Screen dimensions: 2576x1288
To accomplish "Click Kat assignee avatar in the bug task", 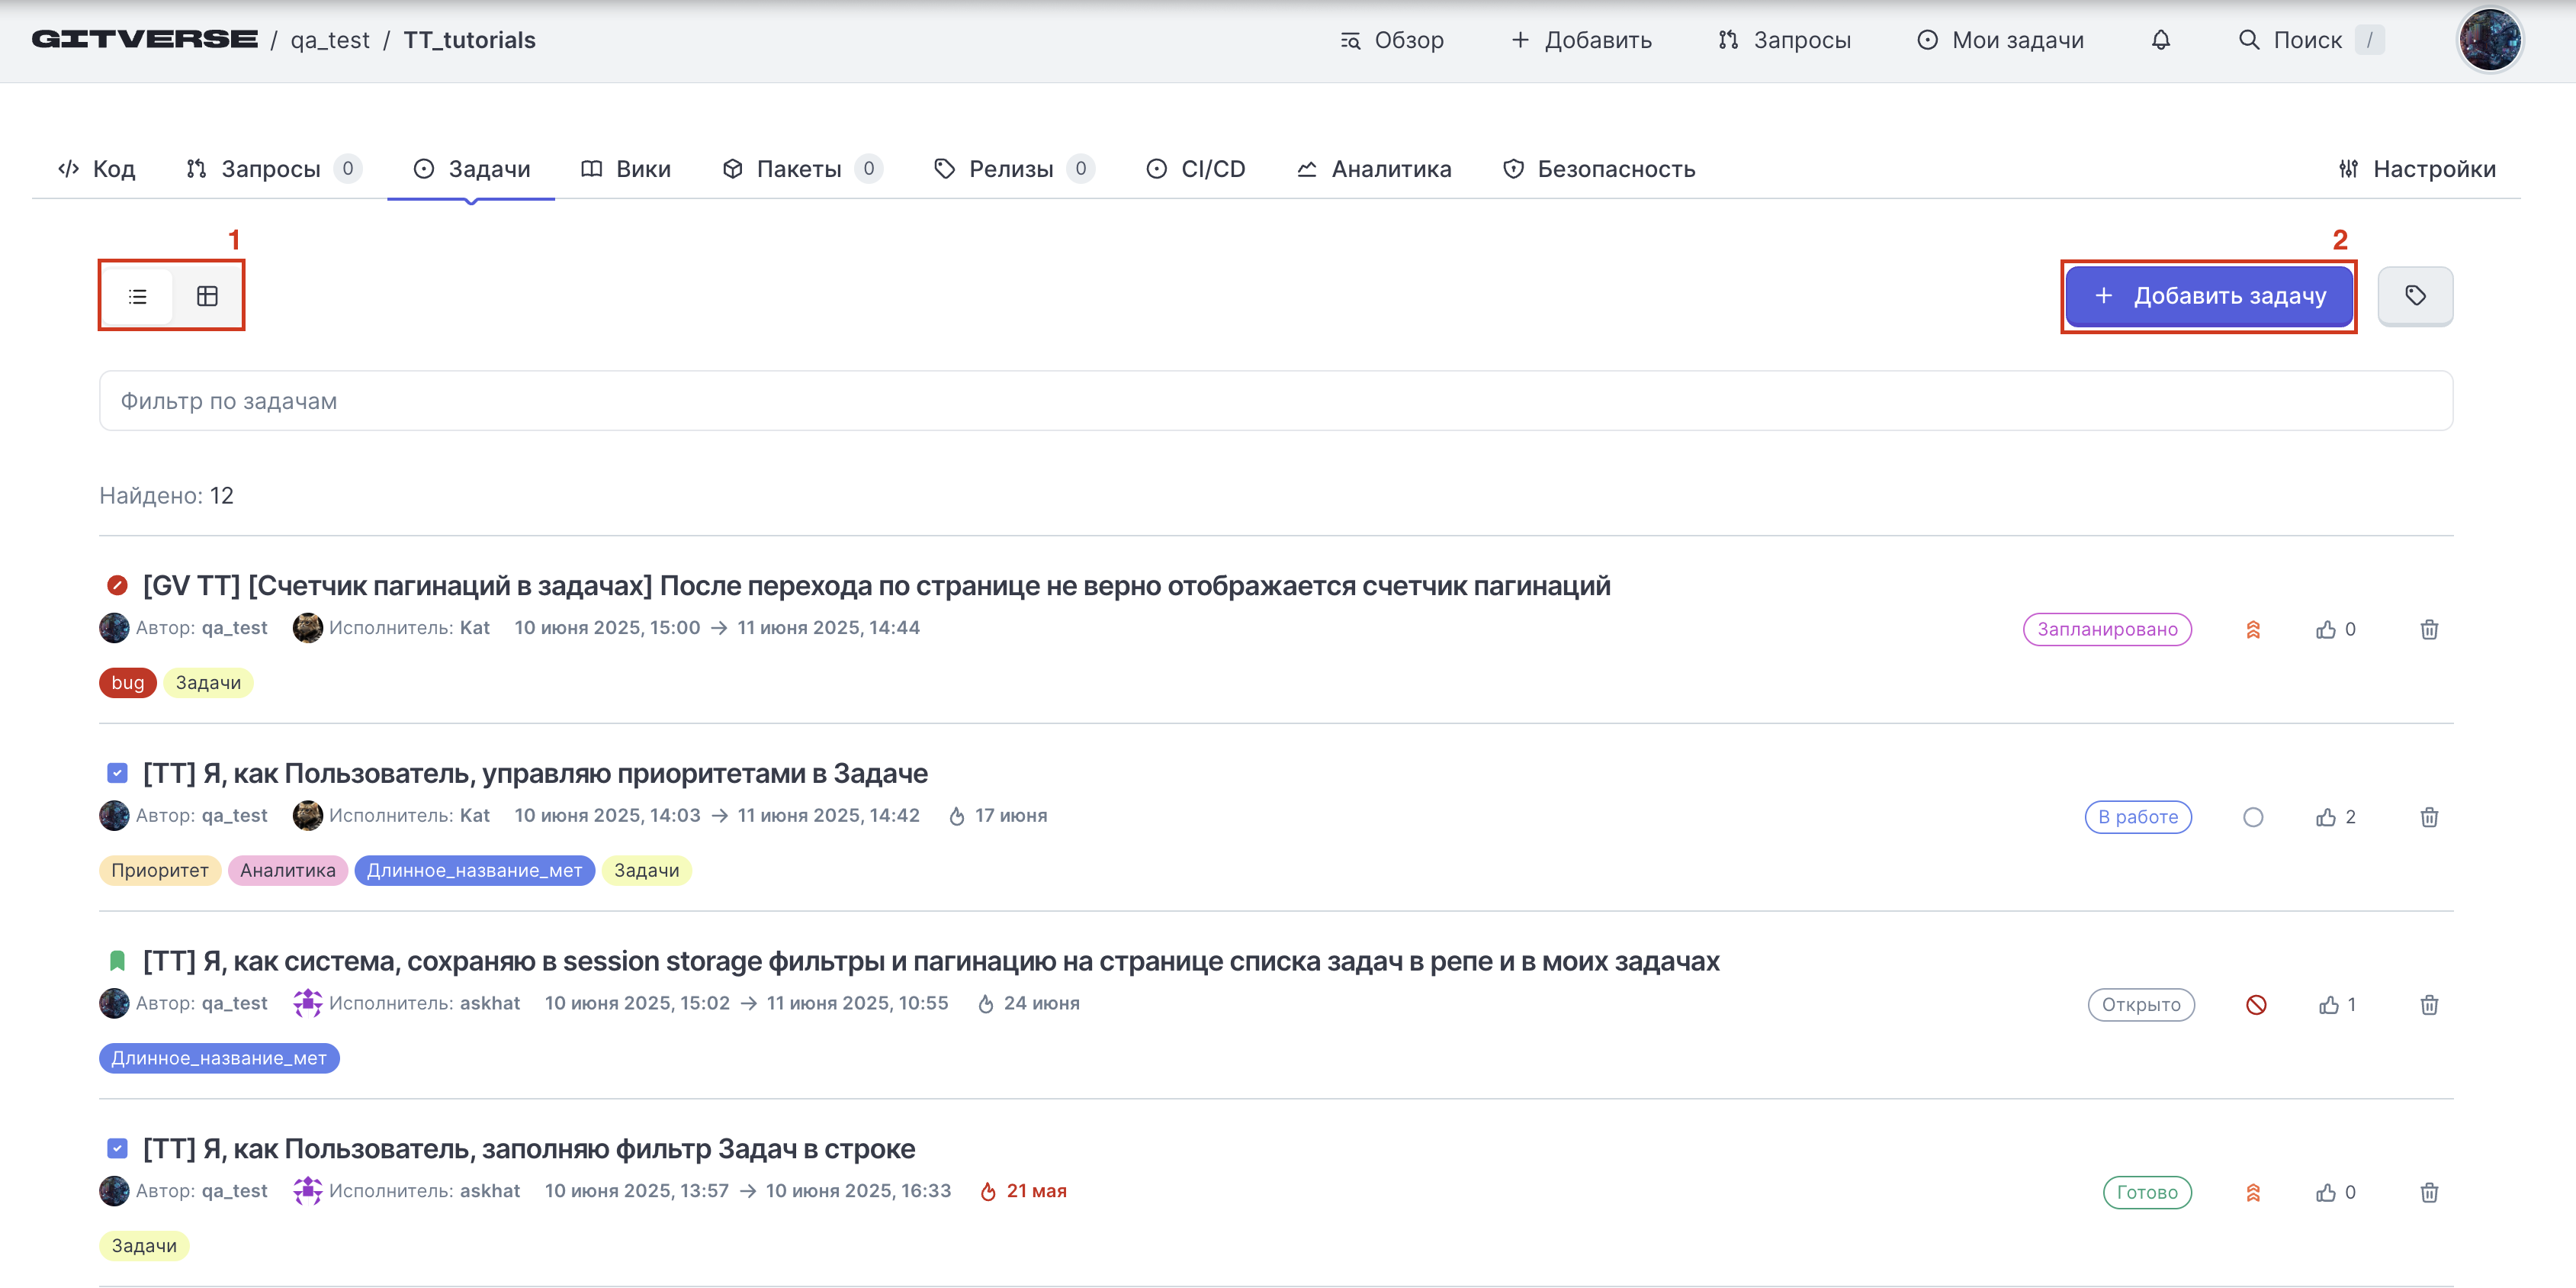I will (x=308, y=629).
